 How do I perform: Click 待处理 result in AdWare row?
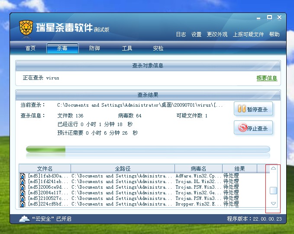(231, 176)
